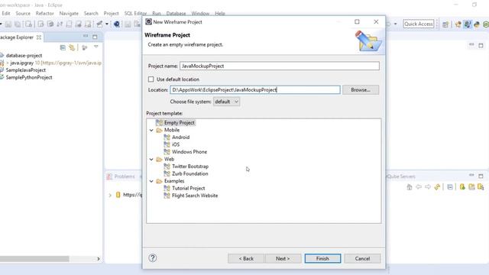This screenshot has height=275, width=489.
Task: Open the dropdown arrow beside the build tool icon
Action: pyautogui.click(x=107, y=24)
